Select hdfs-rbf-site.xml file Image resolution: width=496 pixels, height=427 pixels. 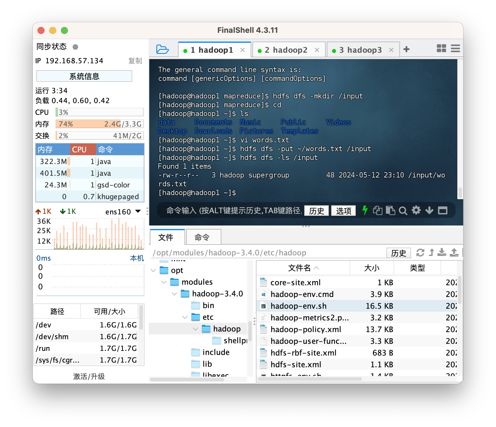click(357, 353)
